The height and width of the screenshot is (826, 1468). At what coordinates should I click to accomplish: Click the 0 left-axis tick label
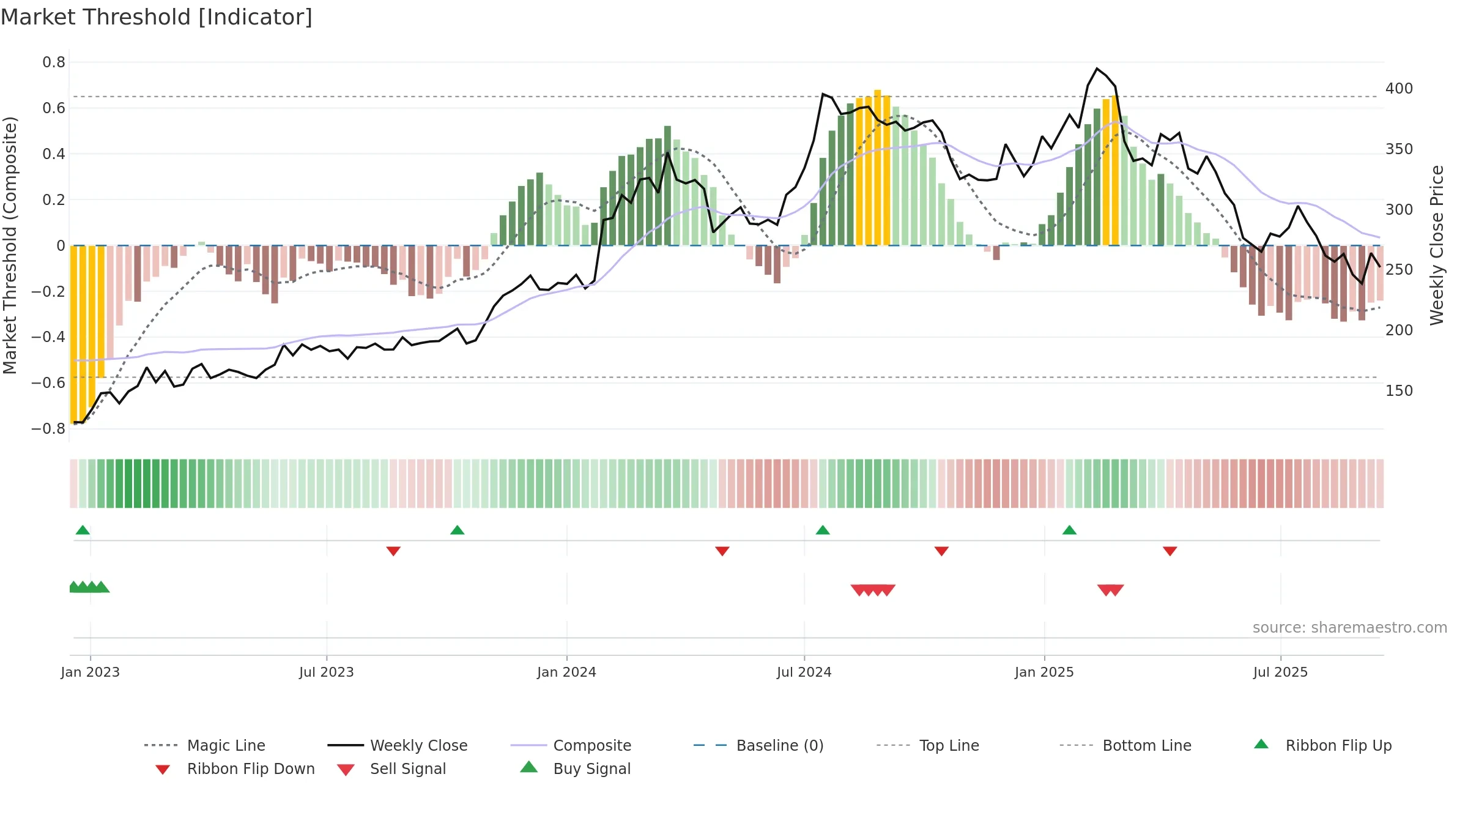(x=61, y=246)
